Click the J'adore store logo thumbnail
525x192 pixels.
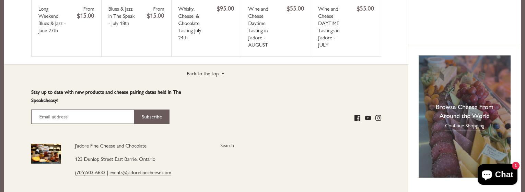[46, 154]
